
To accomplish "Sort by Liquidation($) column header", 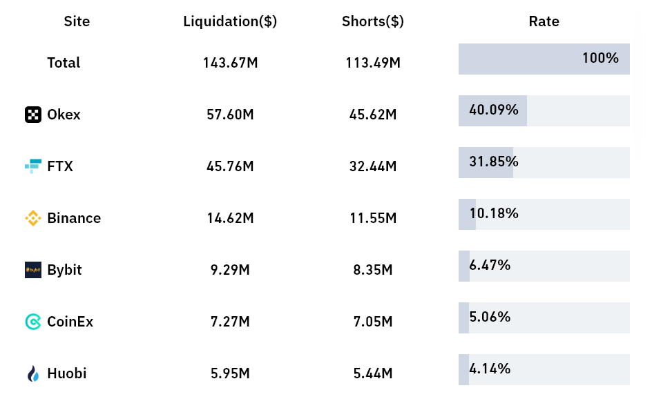I will coord(230,21).
